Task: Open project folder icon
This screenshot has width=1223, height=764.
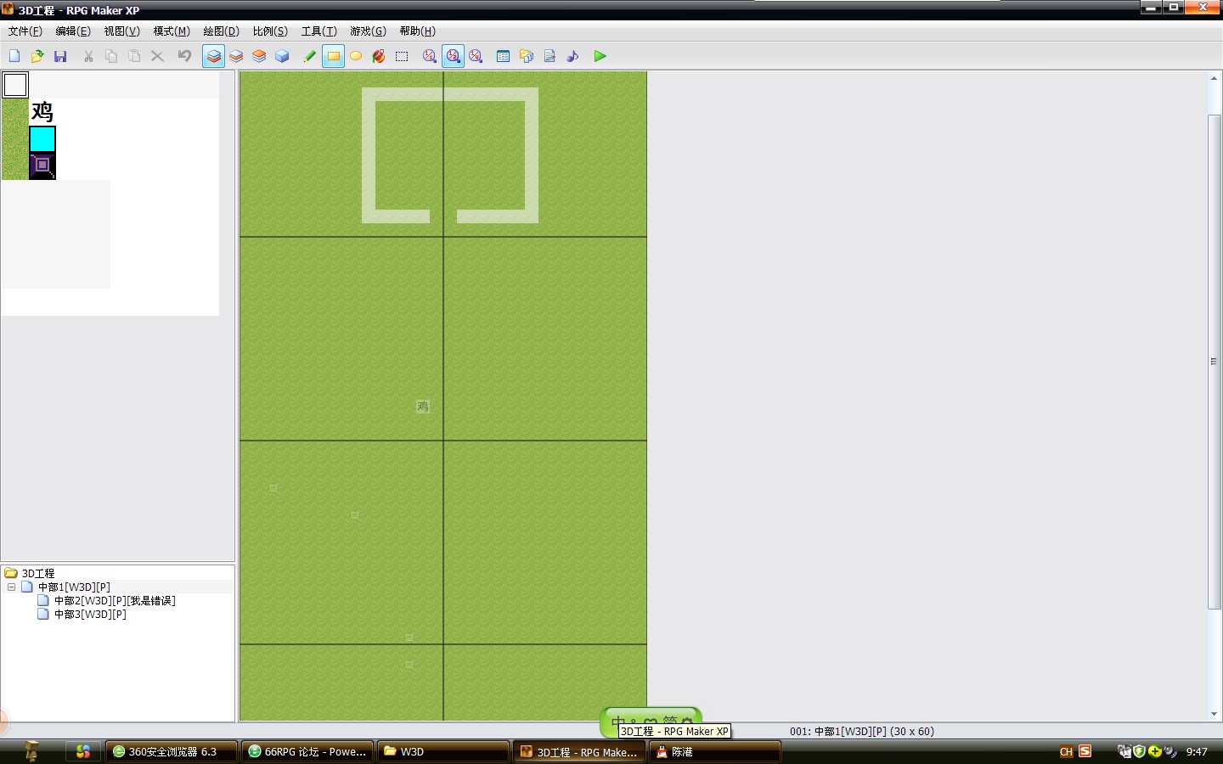Action: pos(37,56)
